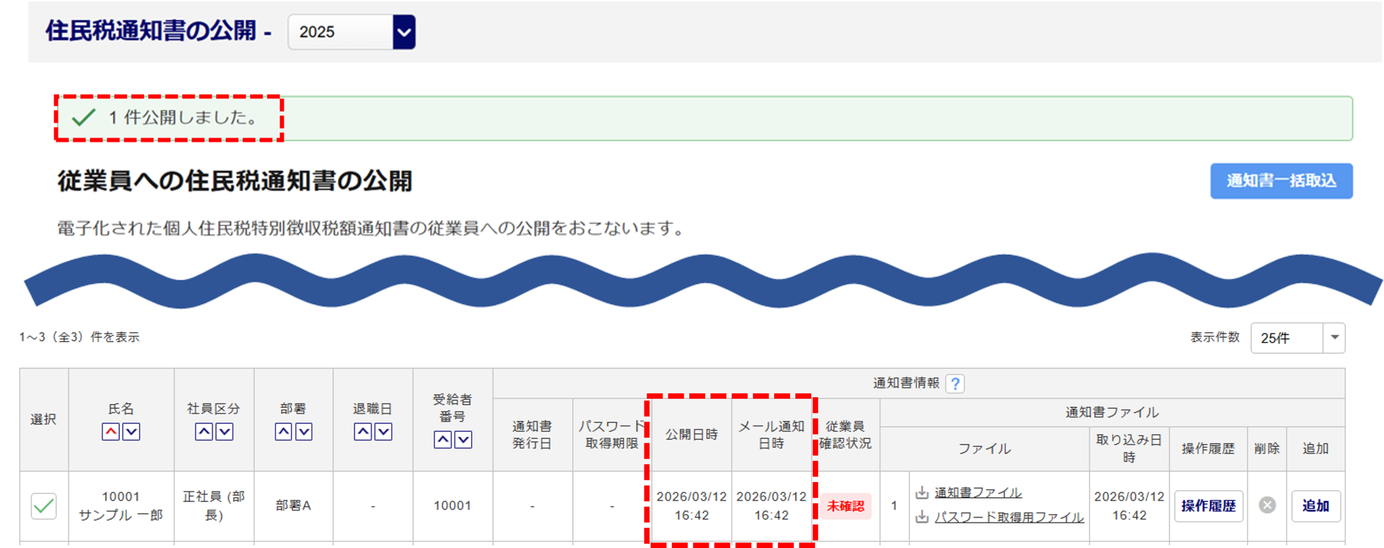
Task: Sort 部署 column descending arrow
Action: (x=304, y=432)
